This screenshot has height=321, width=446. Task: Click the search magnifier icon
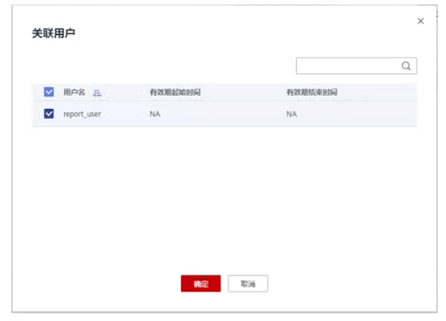[x=406, y=66]
